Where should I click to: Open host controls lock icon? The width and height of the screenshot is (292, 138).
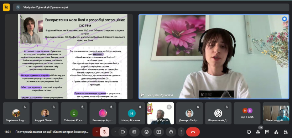point(285,132)
